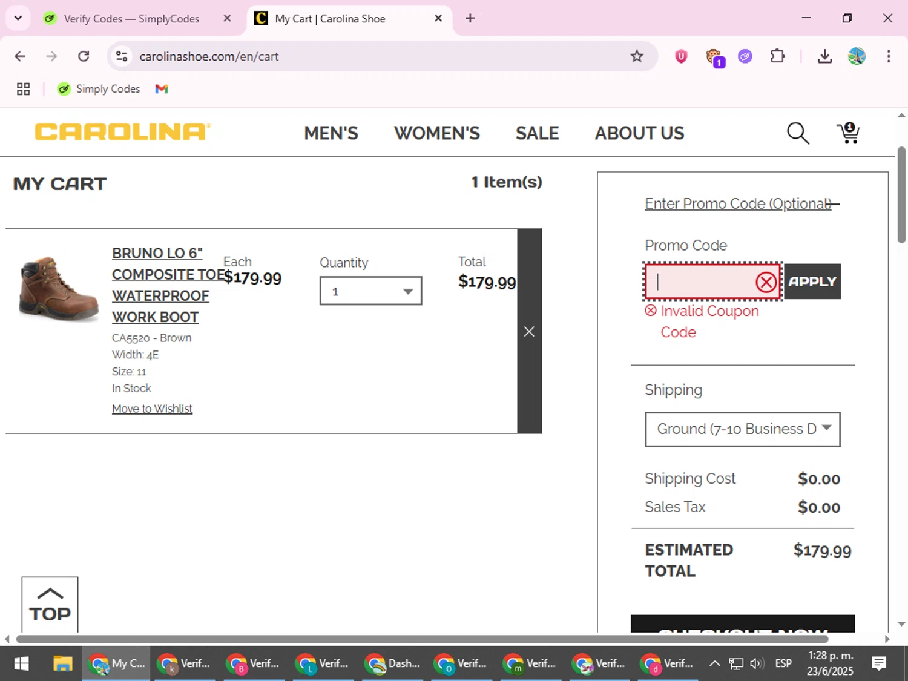Open the shopping cart icon in header

849,133
